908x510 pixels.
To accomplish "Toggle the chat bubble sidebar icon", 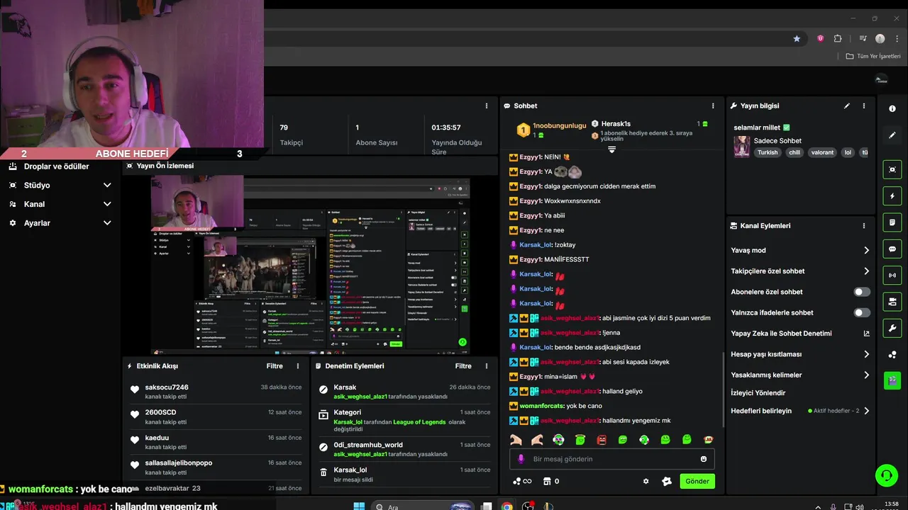I will 892,249.
